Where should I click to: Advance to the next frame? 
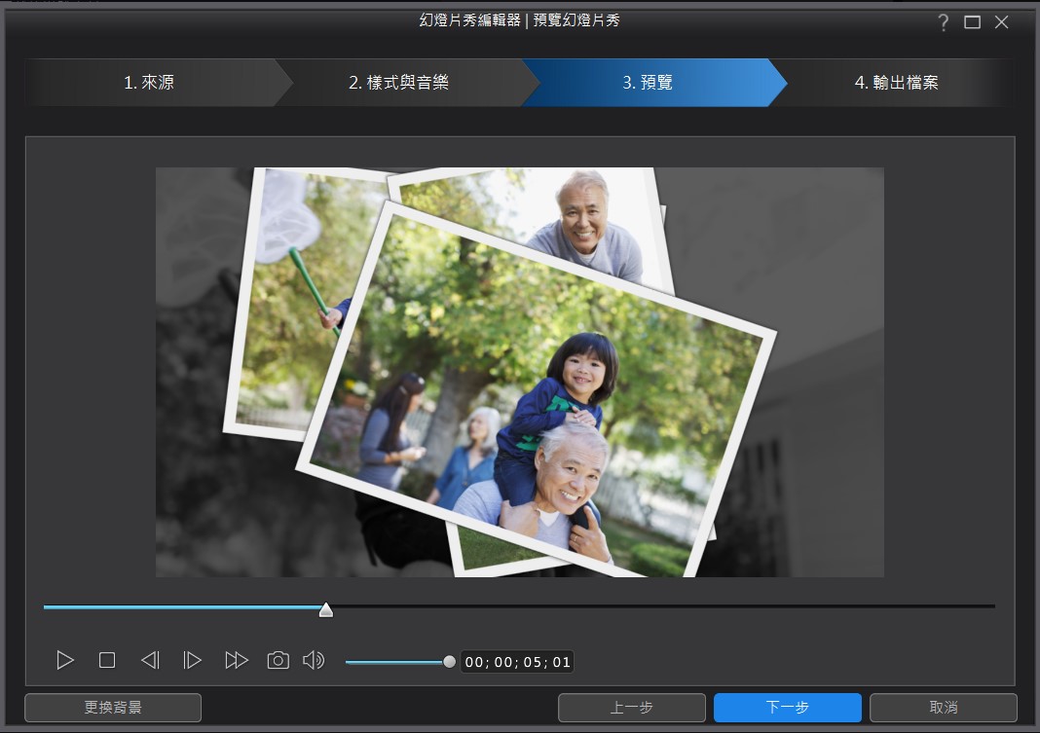click(193, 661)
